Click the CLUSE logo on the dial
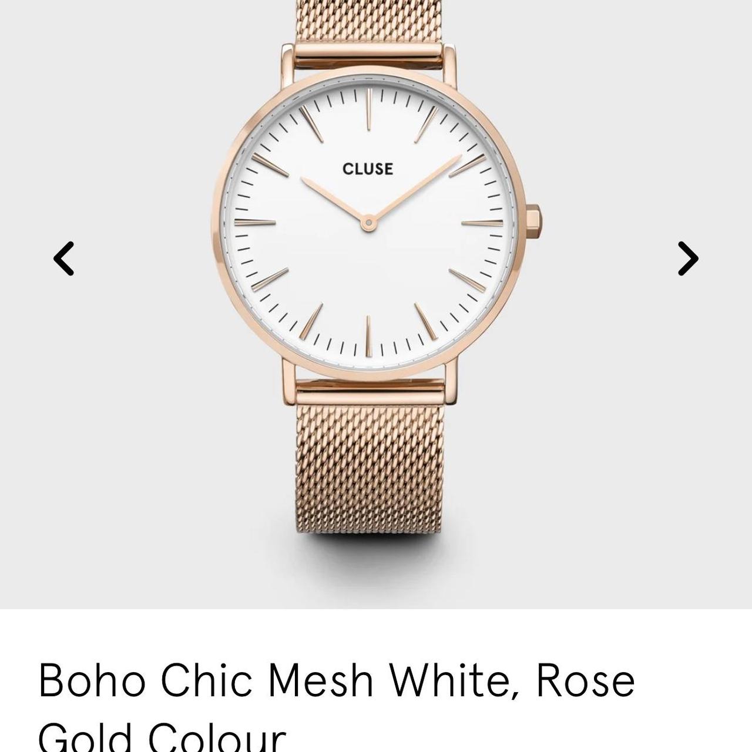 pos(368,169)
